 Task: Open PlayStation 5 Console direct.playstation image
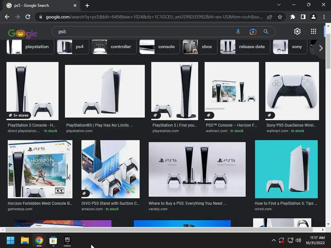(33, 91)
